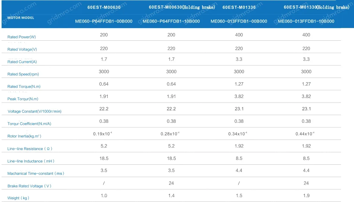Select the Rated Voltage(V) row label
This screenshot has width=354, height=202.
pyautogui.click(x=22, y=49)
